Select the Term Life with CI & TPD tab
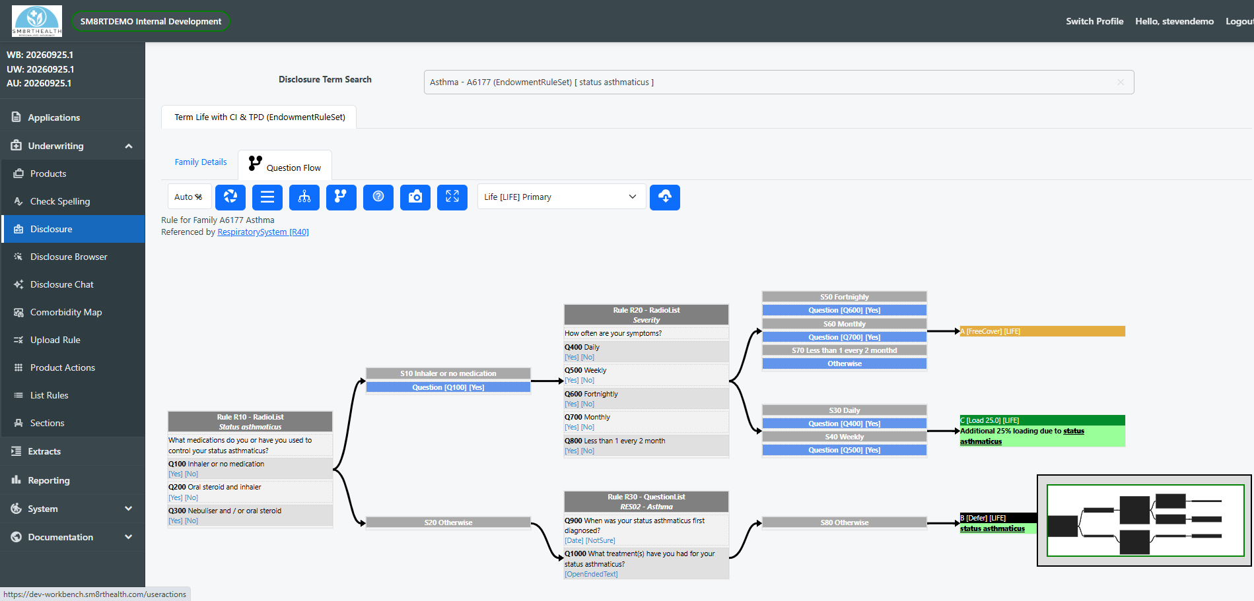 pos(259,117)
